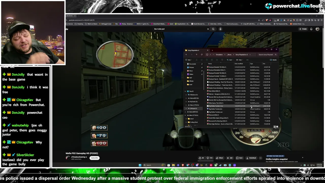Image resolution: width=325 pixels, height=183 pixels.
Task: Sort files by the Size column header
Action: 264,64
